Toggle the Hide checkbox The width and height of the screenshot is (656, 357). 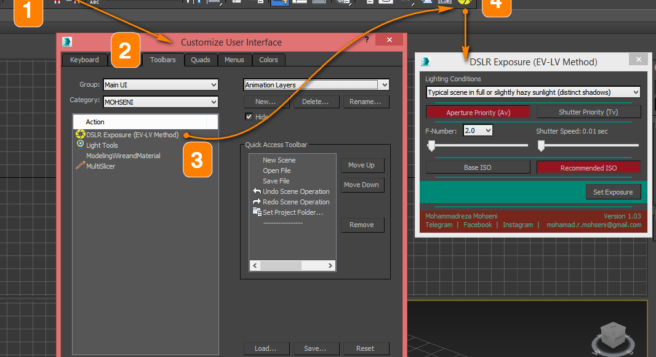pos(249,116)
